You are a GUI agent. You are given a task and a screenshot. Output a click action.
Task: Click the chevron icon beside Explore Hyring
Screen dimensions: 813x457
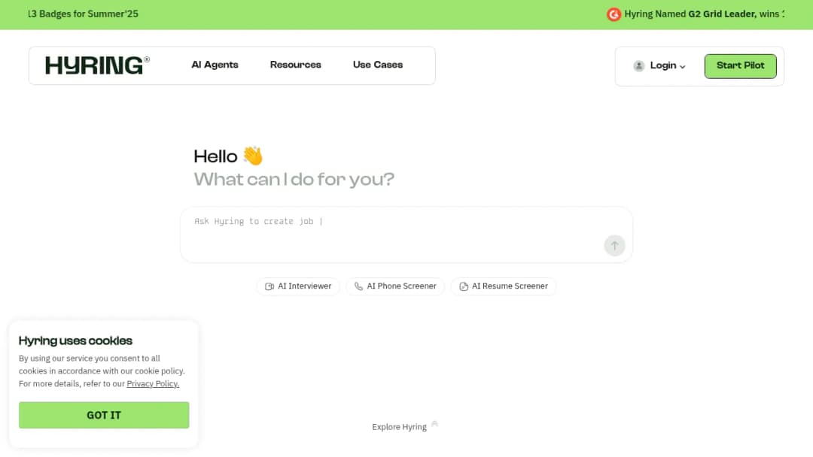(x=434, y=424)
